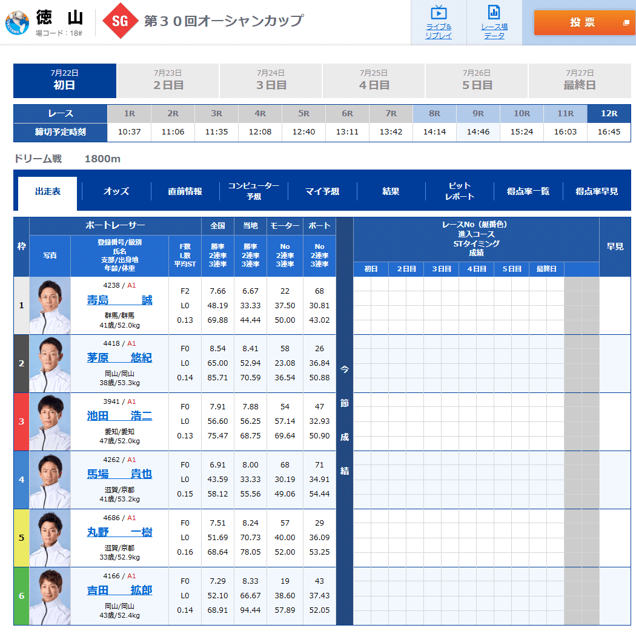636x634 pixels.
Task: Click the red SG grade badge
Action: click(121, 22)
